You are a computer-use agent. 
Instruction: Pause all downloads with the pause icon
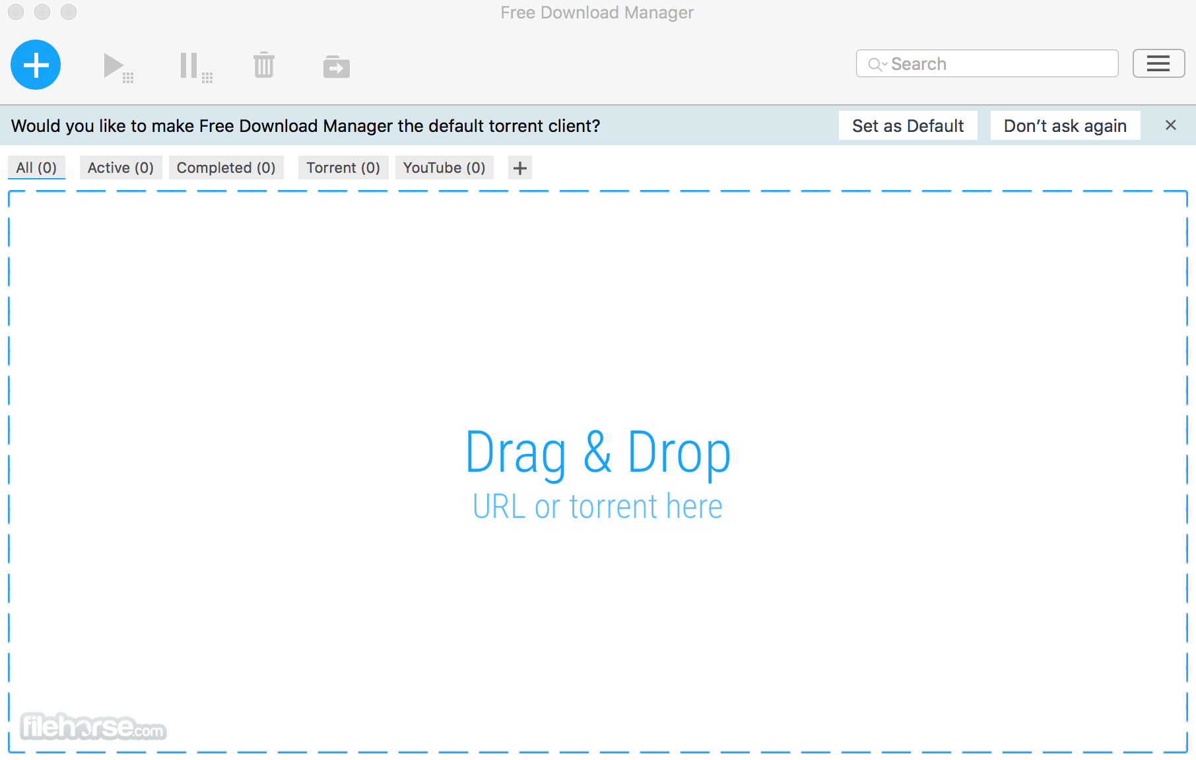tap(196, 67)
